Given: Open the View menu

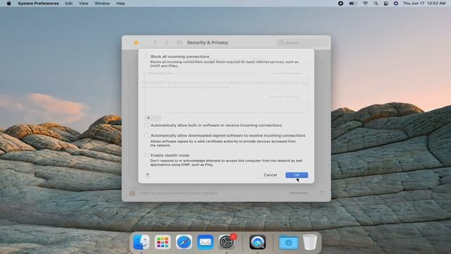Looking at the screenshot, I should click(x=83, y=4).
